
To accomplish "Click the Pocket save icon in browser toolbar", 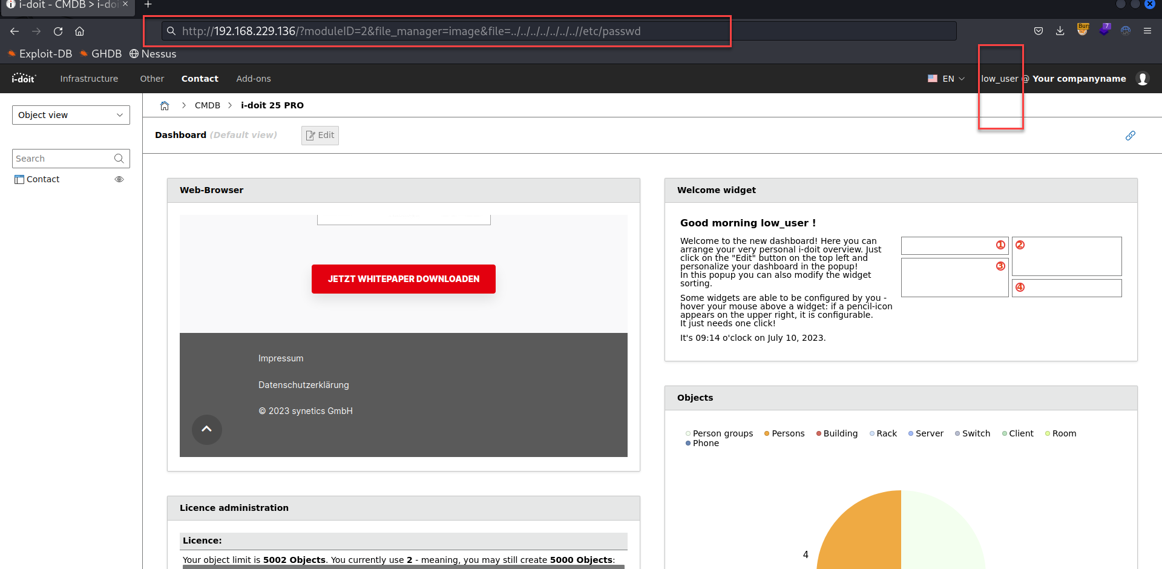I will pyautogui.click(x=1039, y=31).
